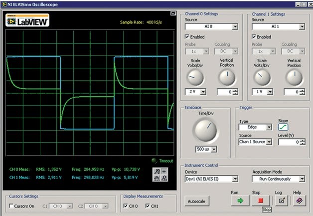The height and width of the screenshot is (216, 313).
Task: Click CH 0 RMS reading 1,352 V
Action: click(54, 169)
